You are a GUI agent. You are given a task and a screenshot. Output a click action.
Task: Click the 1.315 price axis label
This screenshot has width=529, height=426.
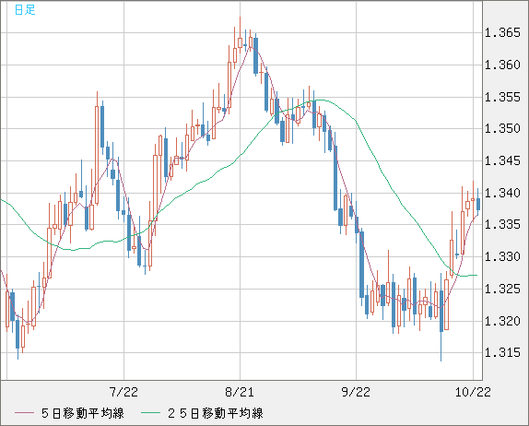coord(502,353)
